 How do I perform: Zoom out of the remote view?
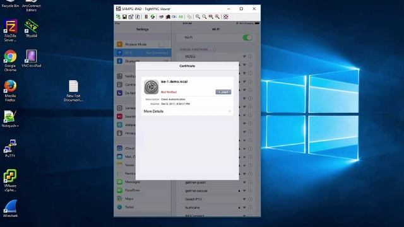click(x=205, y=17)
